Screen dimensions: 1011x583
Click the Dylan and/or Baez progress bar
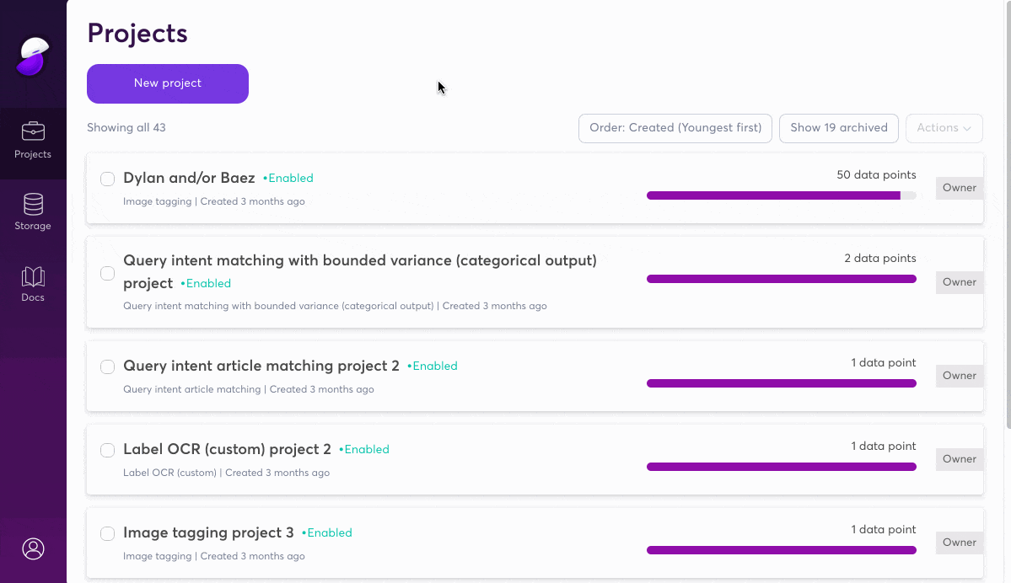pos(781,195)
